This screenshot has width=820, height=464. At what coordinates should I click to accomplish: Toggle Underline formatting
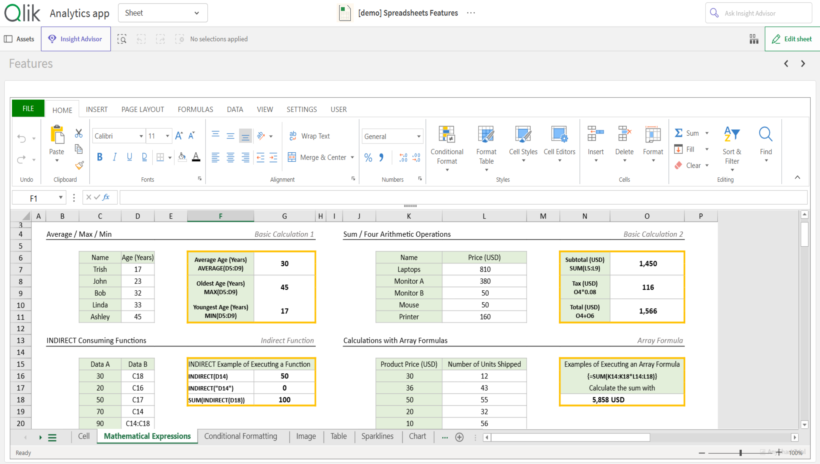pos(129,157)
